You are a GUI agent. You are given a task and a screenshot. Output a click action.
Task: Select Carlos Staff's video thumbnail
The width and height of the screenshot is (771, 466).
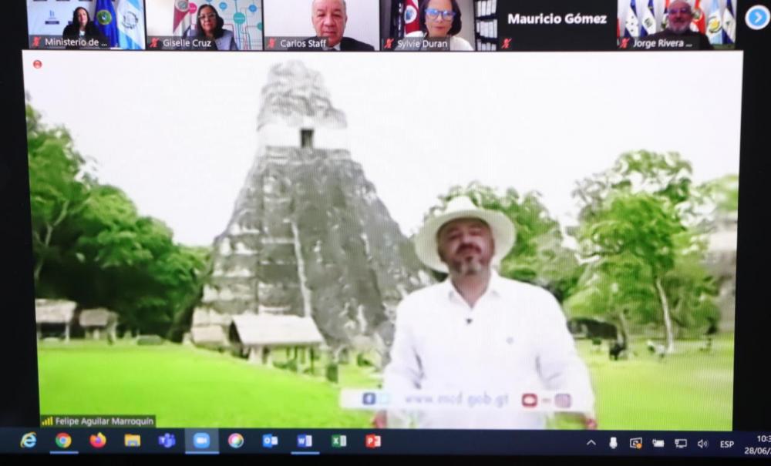coord(322,23)
